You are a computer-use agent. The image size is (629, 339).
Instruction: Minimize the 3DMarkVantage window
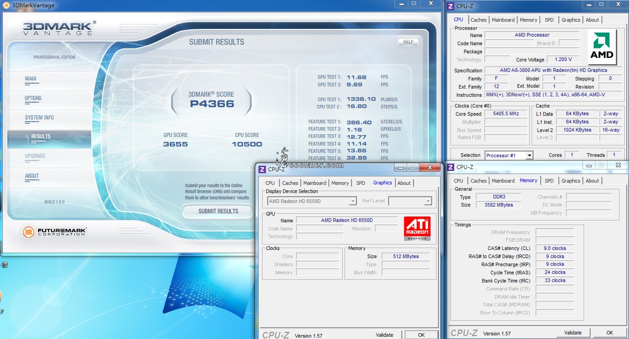click(401, 4)
